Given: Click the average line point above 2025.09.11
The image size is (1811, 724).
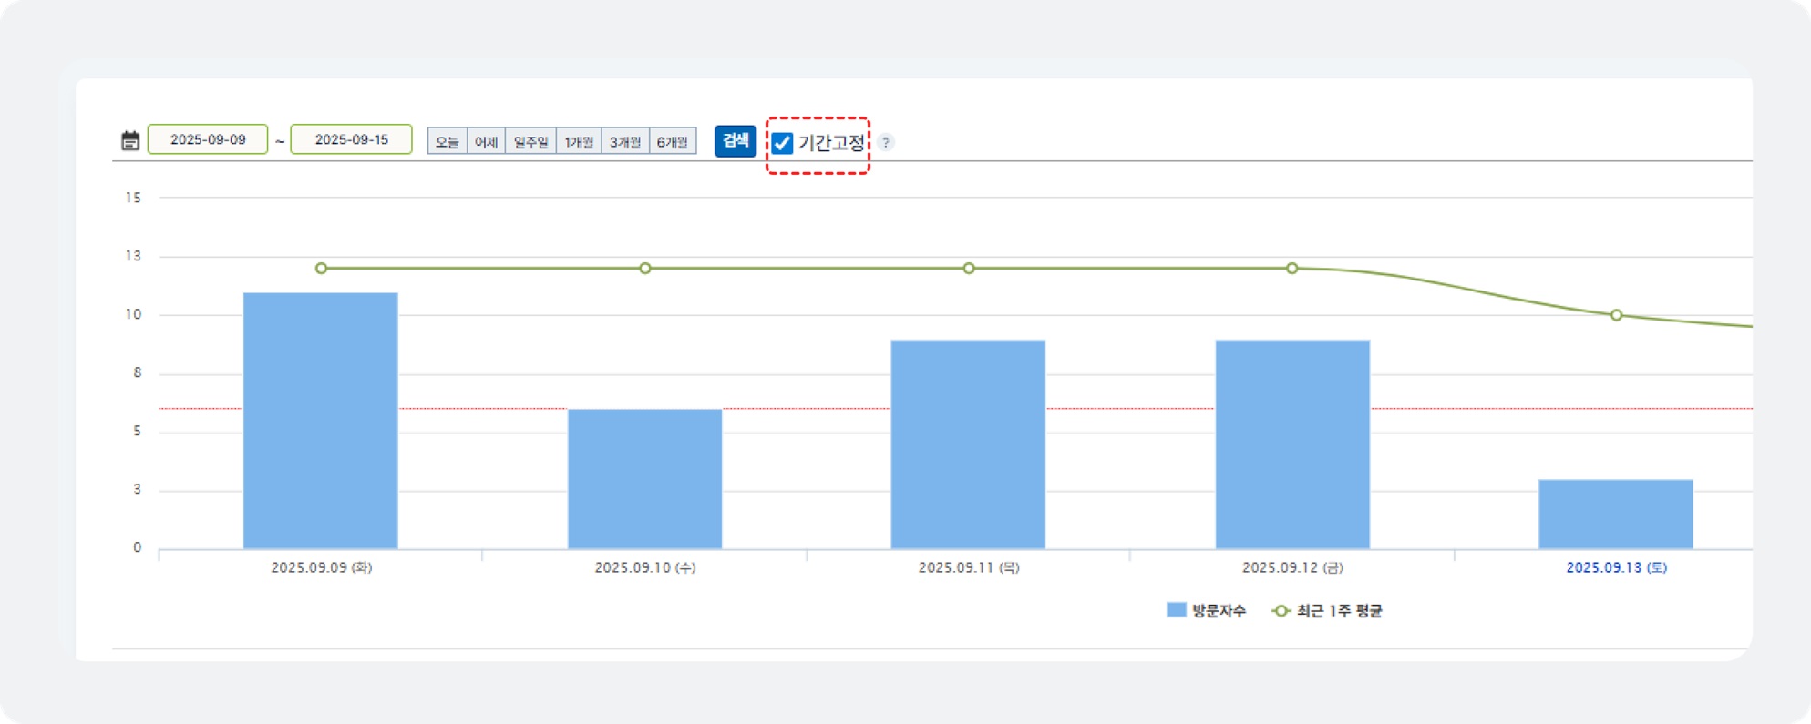Looking at the screenshot, I should pos(969,269).
